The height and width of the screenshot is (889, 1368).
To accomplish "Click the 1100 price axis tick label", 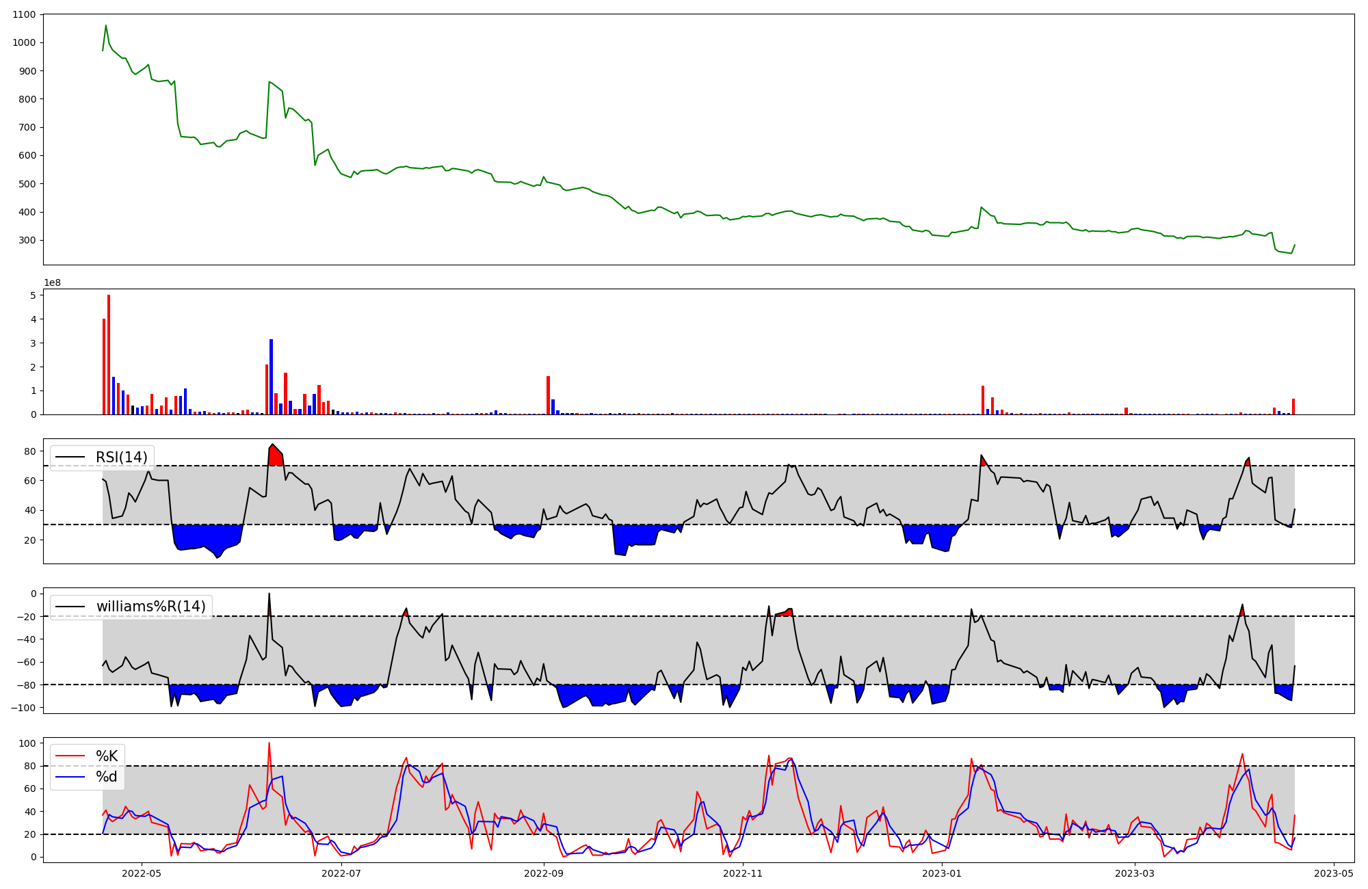I will (25, 14).
